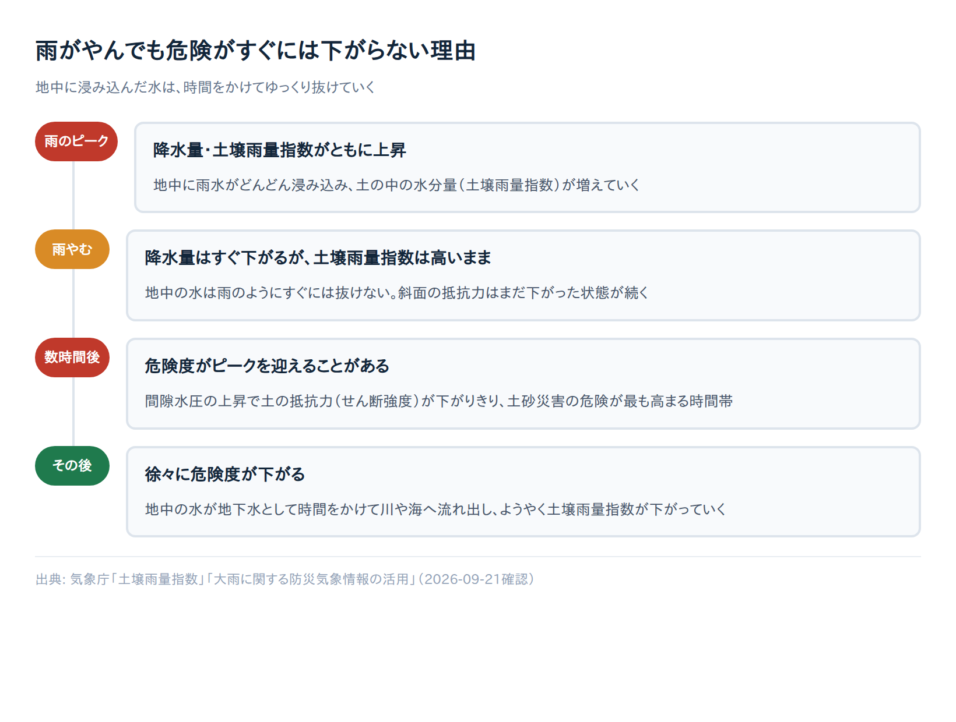Select the green その後 stage badge
This screenshot has height=722, width=956.
point(72,466)
